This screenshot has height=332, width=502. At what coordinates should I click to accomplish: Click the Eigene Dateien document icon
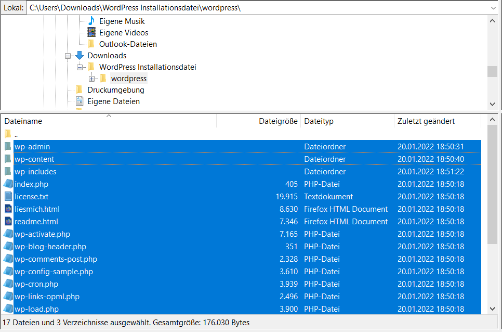(80, 101)
